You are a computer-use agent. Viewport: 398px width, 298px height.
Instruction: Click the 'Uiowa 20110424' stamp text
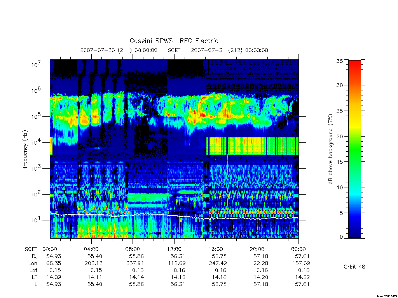(386, 296)
